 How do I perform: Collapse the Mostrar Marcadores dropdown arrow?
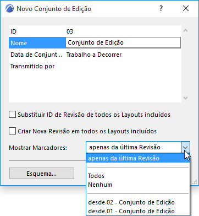pos(185,147)
